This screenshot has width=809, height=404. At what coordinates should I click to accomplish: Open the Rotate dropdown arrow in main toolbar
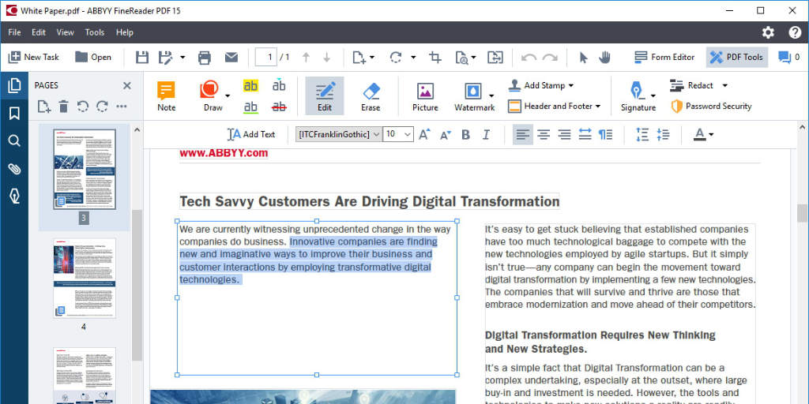click(412, 58)
